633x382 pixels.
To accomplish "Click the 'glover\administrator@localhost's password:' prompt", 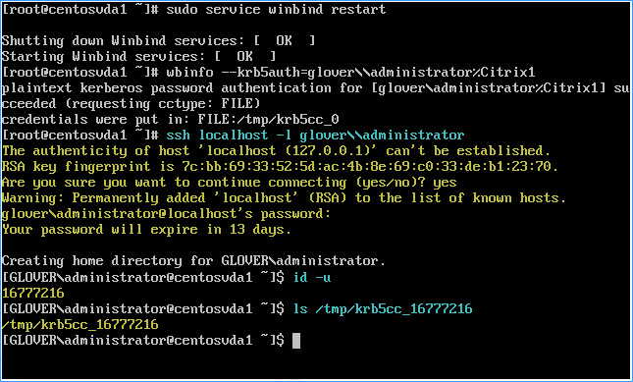I will point(166,214).
